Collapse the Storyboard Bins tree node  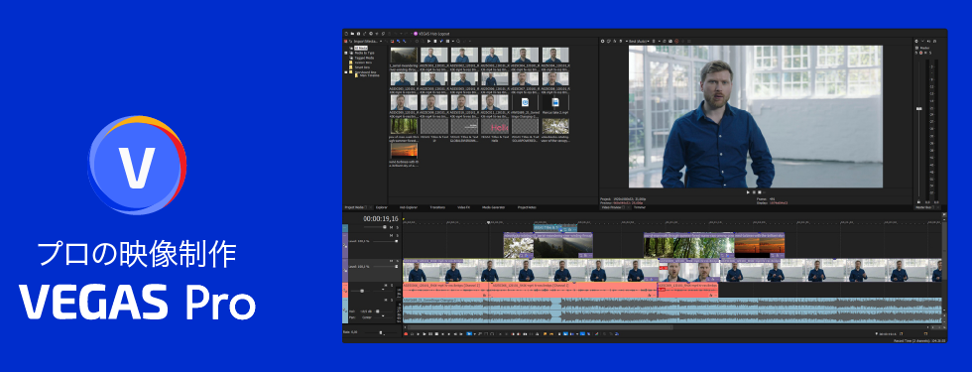[x=346, y=71]
